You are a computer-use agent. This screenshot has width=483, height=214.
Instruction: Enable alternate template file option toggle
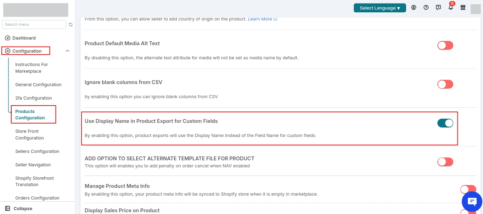click(x=445, y=162)
